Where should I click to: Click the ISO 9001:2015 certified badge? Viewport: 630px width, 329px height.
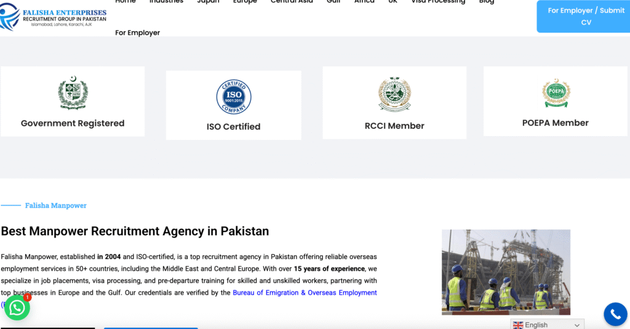tap(233, 96)
